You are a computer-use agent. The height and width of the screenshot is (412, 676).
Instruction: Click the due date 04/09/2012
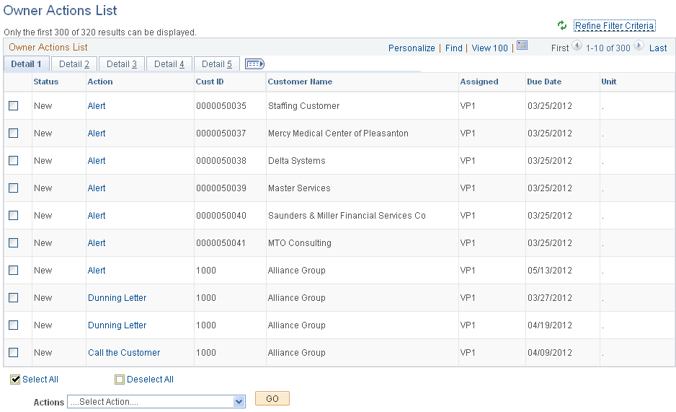pyautogui.click(x=550, y=352)
